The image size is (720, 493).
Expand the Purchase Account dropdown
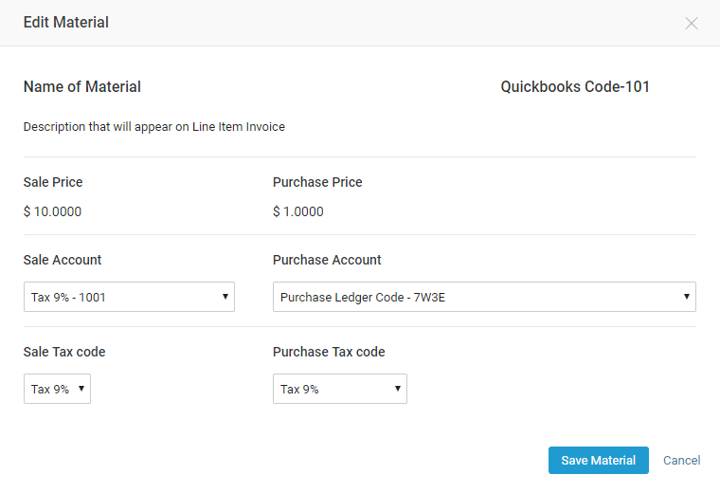(484, 297)
